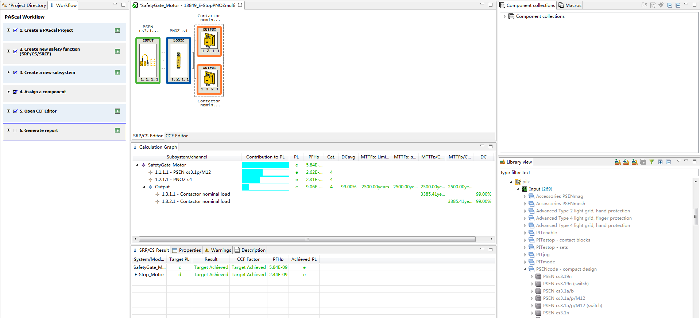
Task: Run step 5 Open CCF Editor
Action: click(117, 111)
